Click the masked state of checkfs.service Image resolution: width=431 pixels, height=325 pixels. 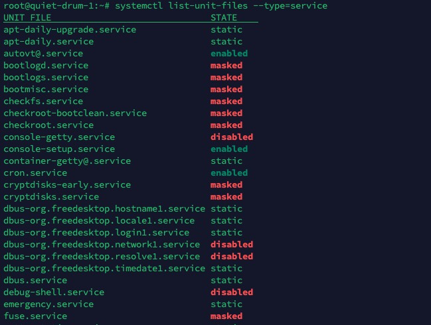226,101
